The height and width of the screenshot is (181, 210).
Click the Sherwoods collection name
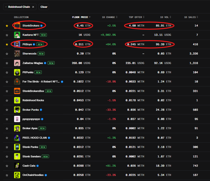[x=29, y=54]
